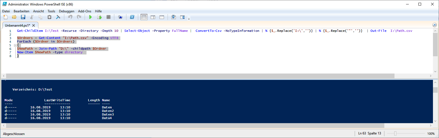Image resolution: width=439 pixels, height=138 pixels.
Task: Maximize the script pane layout
Action: click(162, 17)
